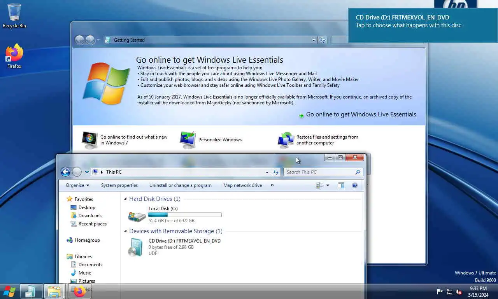
Task: Click the network icon in tray
Action: coord(449,292)
